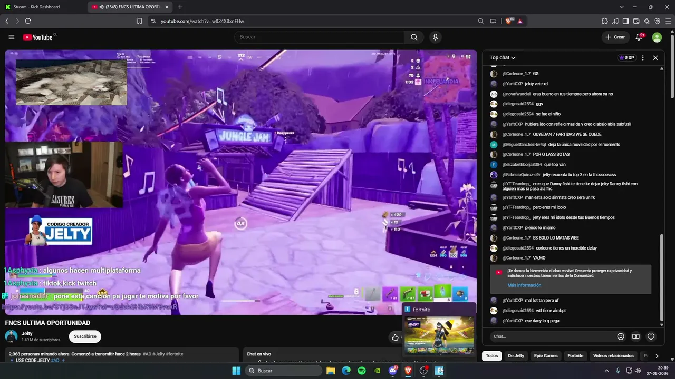Open a new browser tab
The height and width of the screenshot is (379, 675).
click(x=180, y=7)
